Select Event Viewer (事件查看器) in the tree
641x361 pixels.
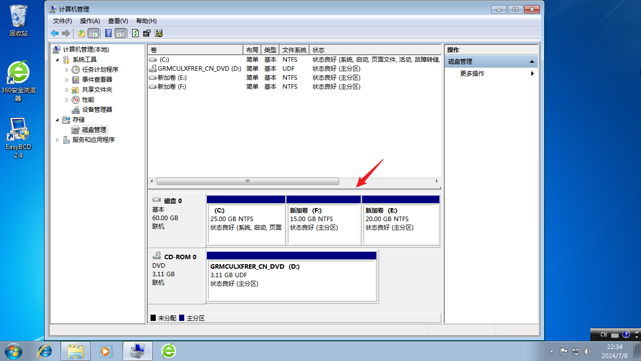click(x=97, y=79)
